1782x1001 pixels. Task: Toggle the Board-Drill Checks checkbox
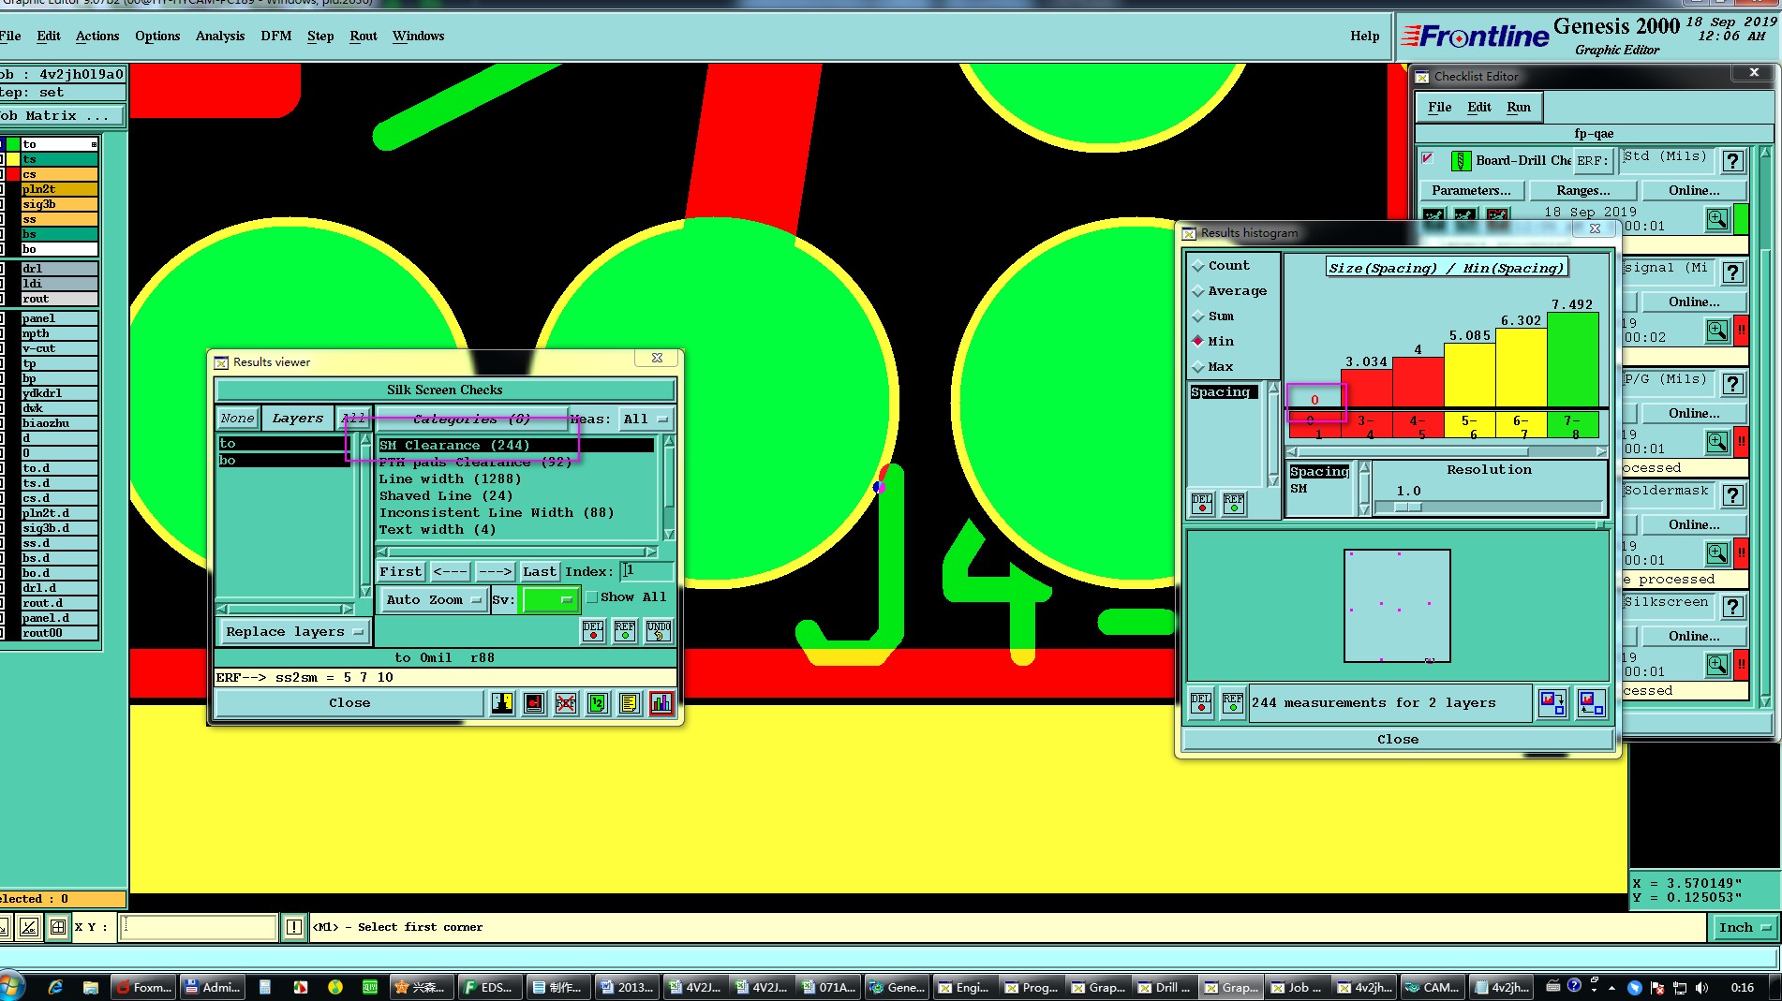[1427, 158]
